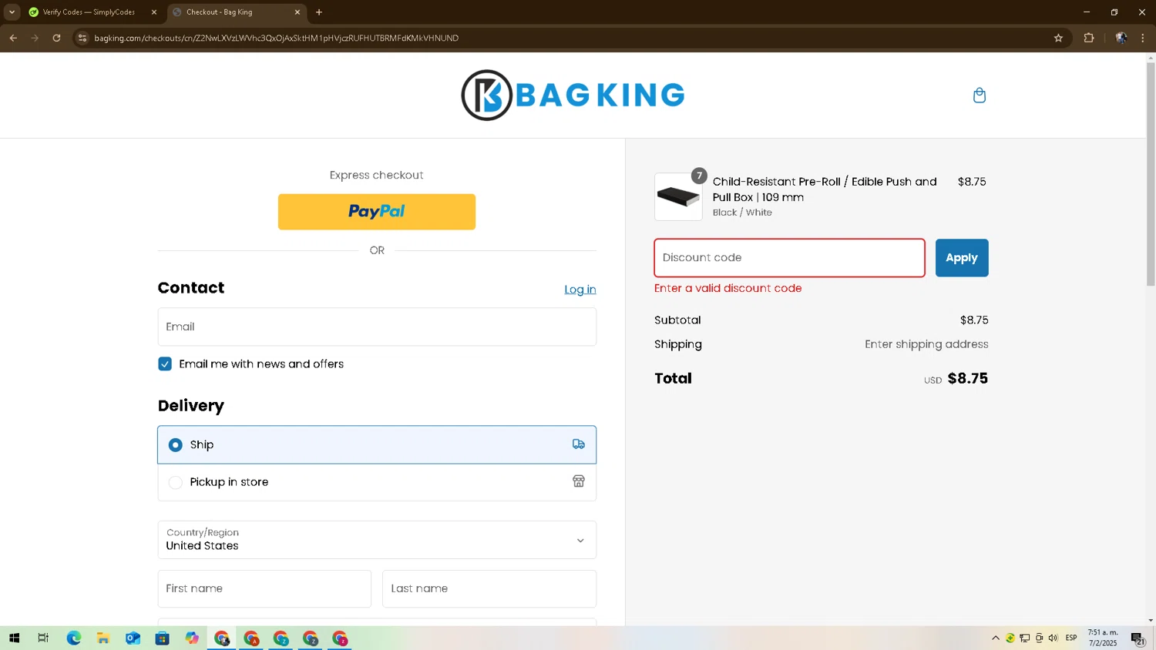Show hidden system tray icons

pyautogui.click(x=996, y=638)
